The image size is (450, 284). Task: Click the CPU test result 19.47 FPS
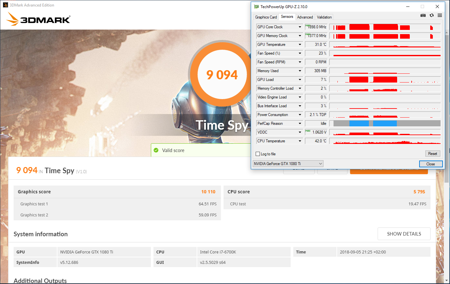click(x=417, y=204)
